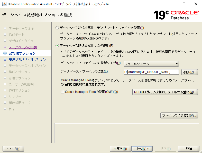202x153 pixels.
Task: Open 高速リカバリ・オプション step link
Action: 27,60
